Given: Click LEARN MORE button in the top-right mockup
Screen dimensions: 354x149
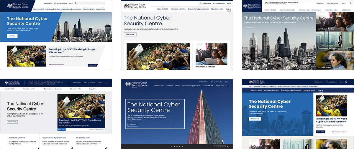Looking at the screenshot, I should 249,27.
